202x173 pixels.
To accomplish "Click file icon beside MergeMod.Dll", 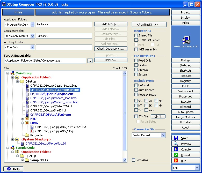I will coord(22,144).
